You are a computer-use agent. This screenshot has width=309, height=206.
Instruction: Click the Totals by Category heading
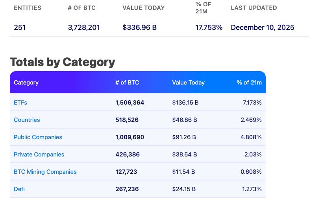pos(62,62)
